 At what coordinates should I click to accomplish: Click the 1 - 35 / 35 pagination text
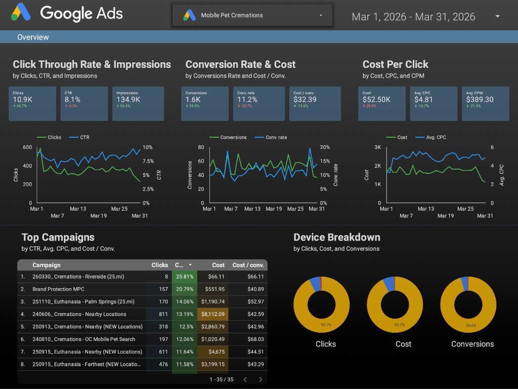tap(222, 379)
